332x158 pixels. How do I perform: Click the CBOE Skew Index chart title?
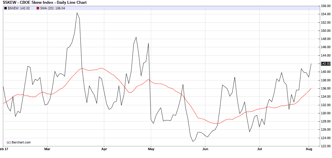[45, 2]
